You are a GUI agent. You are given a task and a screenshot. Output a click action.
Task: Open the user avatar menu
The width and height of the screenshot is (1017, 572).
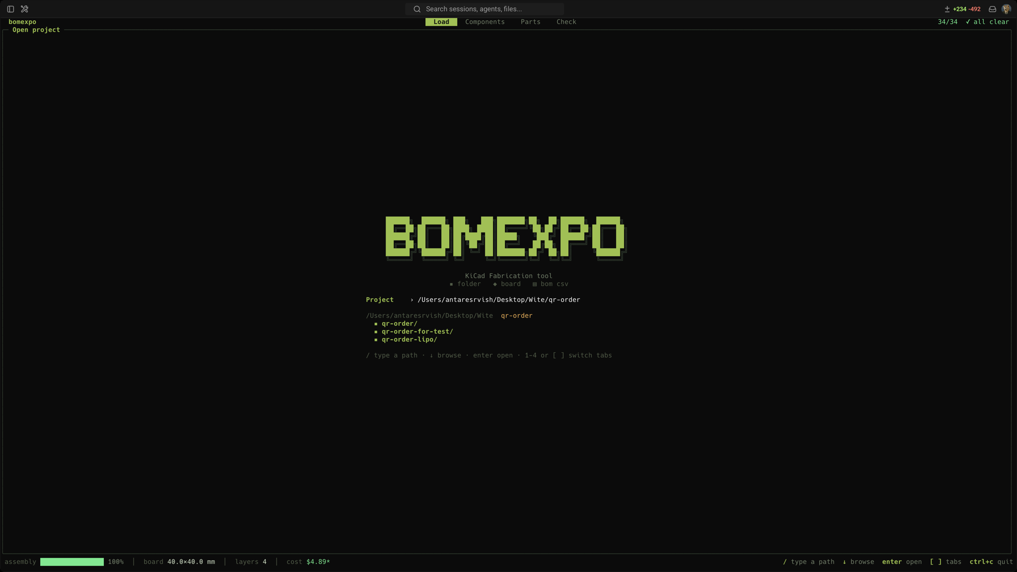[x=1006, y=9]
